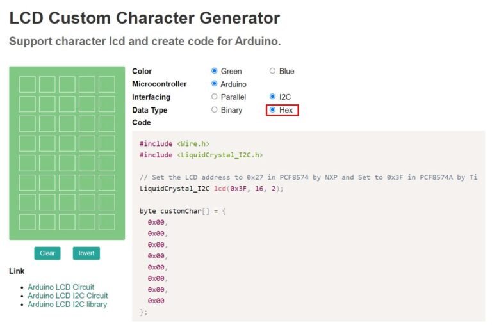492x325 pixels.
Task: Toggle the middle pixel of the top row
Action: [x=67, y=84]
